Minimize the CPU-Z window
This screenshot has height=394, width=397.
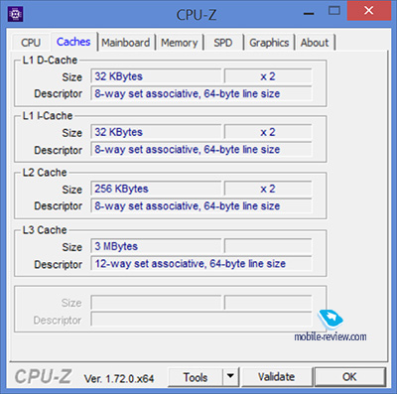pyautogui.click(x=309, y=13)
